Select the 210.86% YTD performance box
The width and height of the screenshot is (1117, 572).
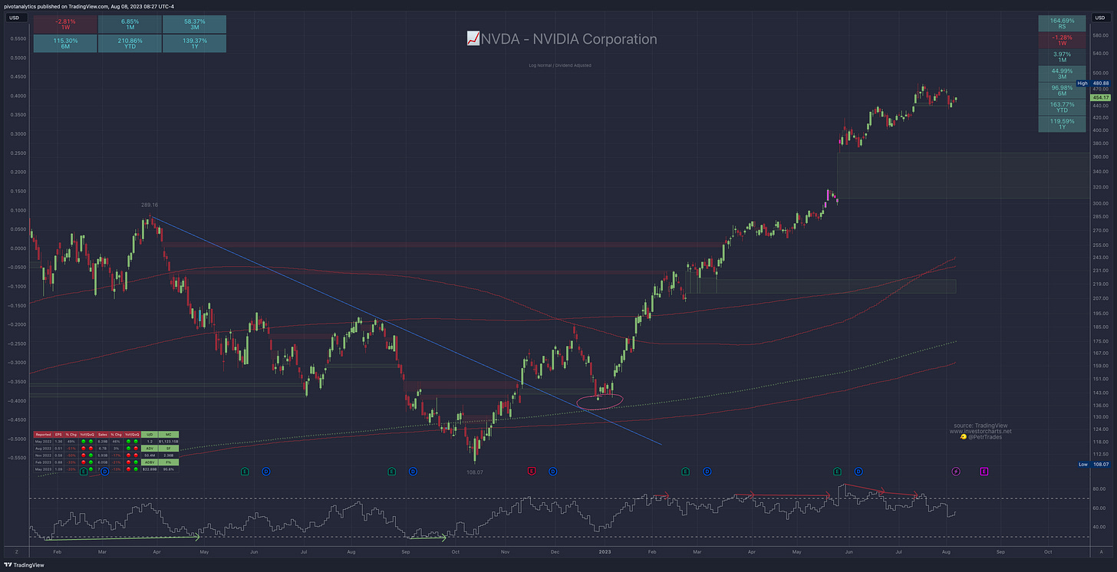(129, 44)
